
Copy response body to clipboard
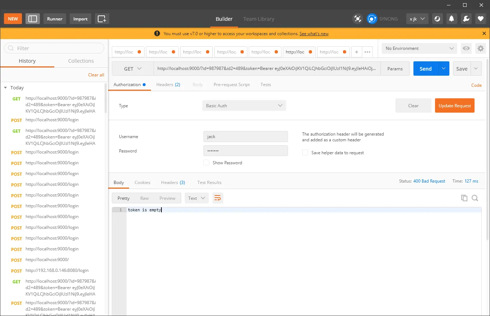pyautogui.click(x=464, y=198)
